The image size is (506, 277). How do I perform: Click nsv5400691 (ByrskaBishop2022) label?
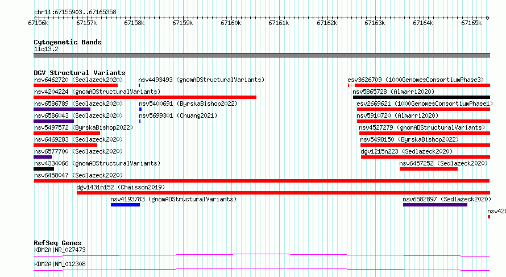point(188,104)
